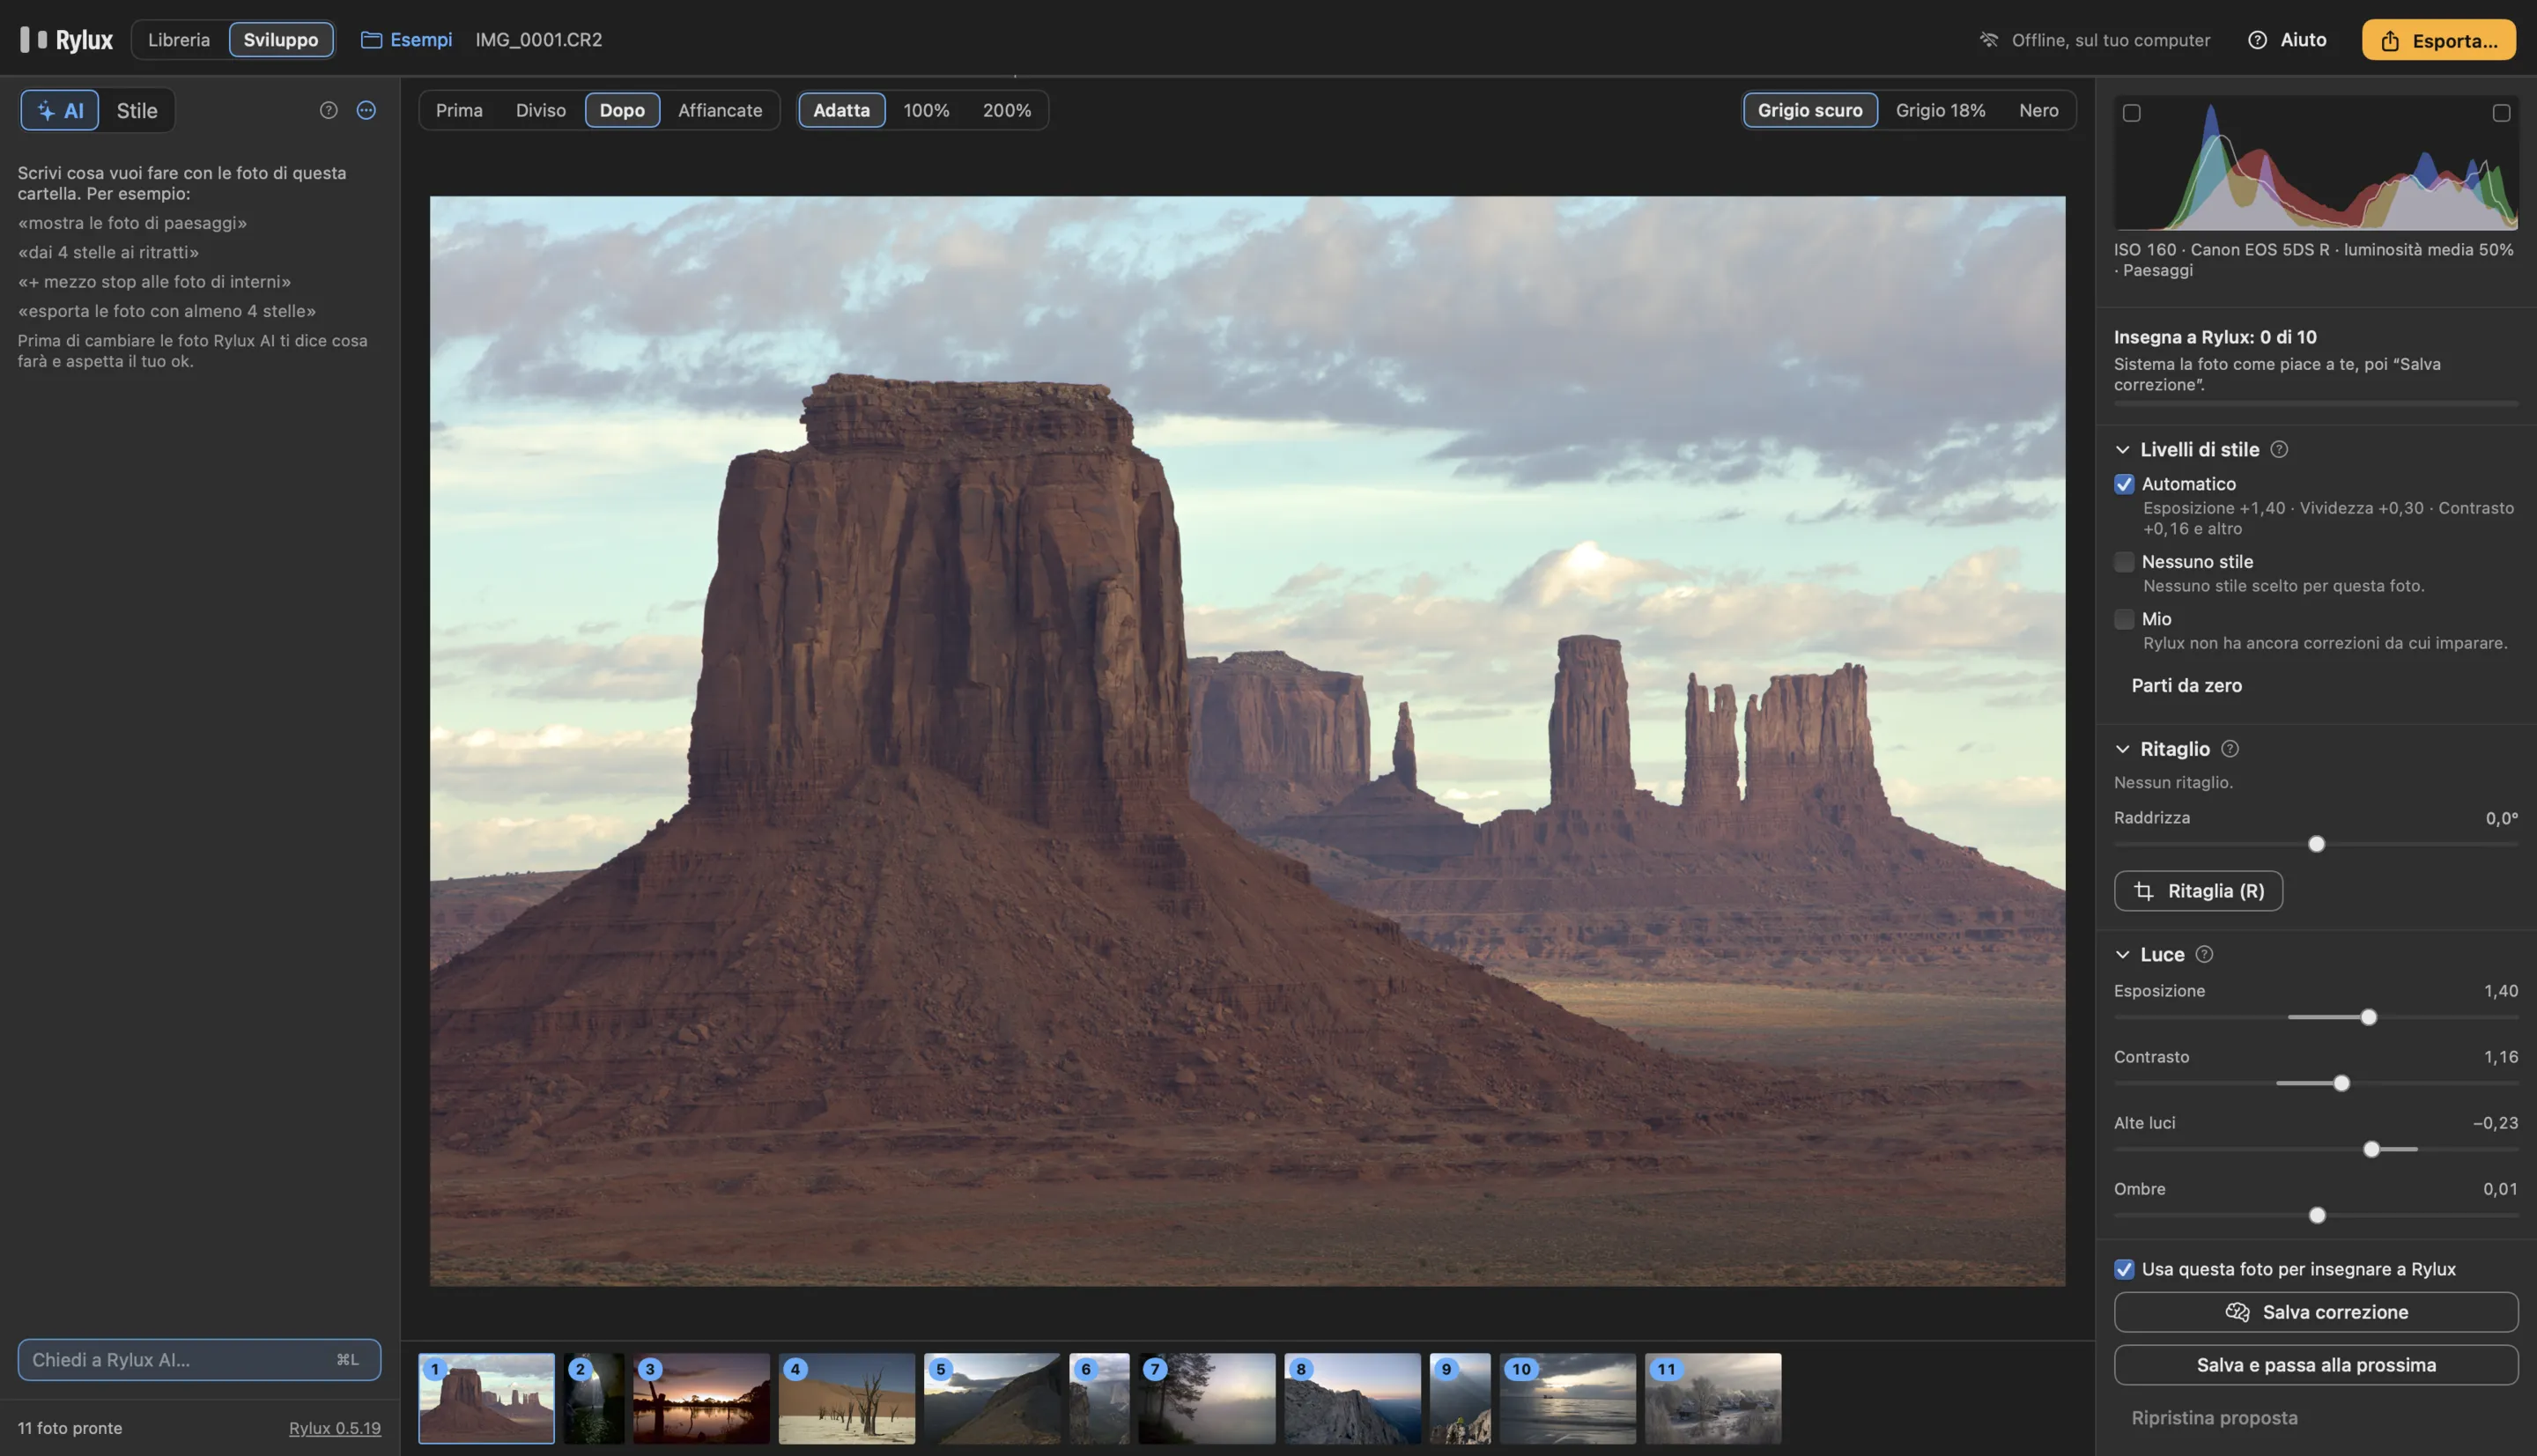The image size is (2537, 1456).
Task: Click the help icon in AI panel
Action: [x=328, y=110]
